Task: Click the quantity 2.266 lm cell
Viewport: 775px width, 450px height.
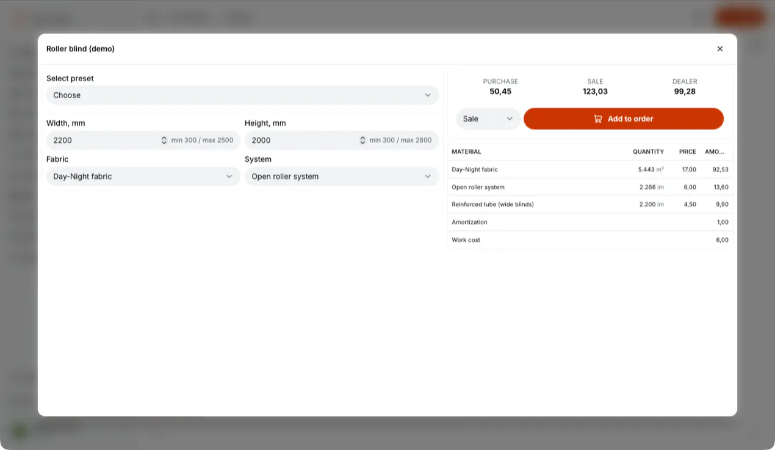Action: [651, 187]
